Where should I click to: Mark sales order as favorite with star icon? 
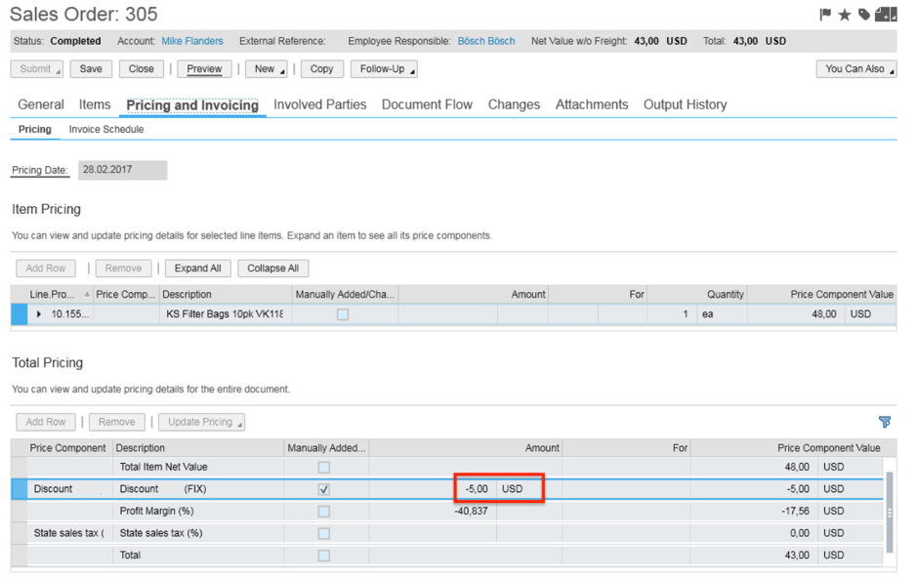(844, 15)
